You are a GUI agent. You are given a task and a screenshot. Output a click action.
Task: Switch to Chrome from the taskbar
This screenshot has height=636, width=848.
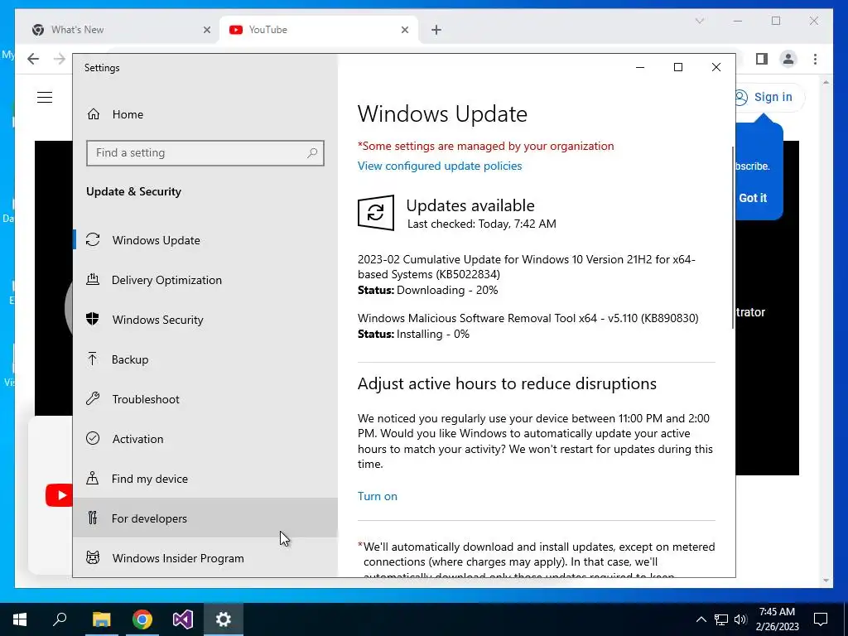142,619
